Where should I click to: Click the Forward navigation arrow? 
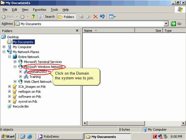point(22,17)
